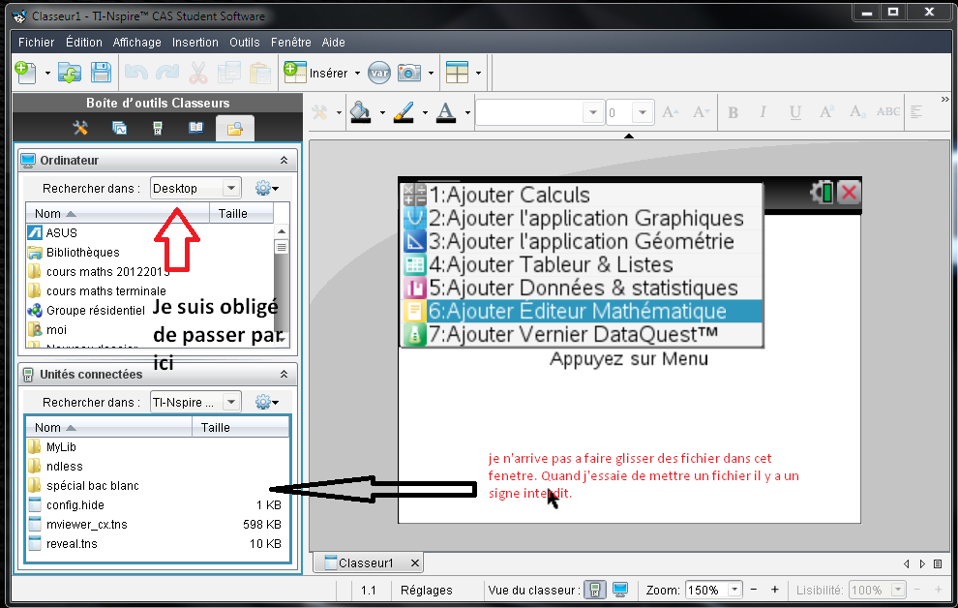The image size is (958, 608).
Task: Toggle underline U formatting
Action: coord(794,112)
